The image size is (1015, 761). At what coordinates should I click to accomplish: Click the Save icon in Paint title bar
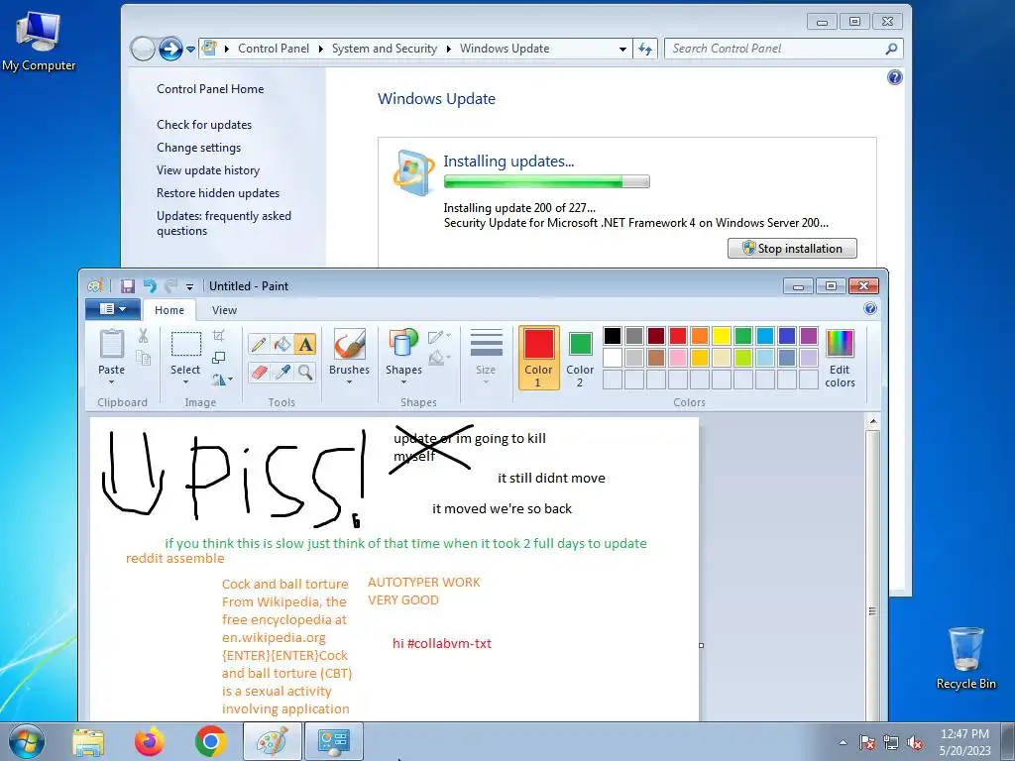[x=128, y=286]
